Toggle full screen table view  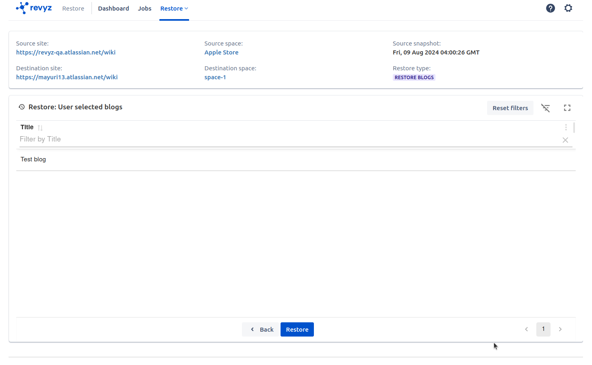point(567,108)
